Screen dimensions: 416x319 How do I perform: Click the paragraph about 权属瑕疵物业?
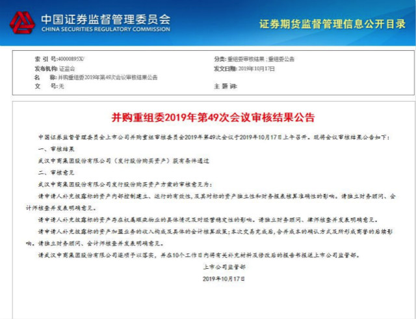click(208, 220)
